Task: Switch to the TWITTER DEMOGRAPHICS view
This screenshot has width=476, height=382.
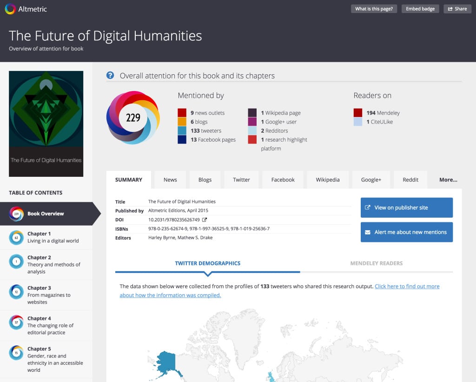Action: coord(208,263)
